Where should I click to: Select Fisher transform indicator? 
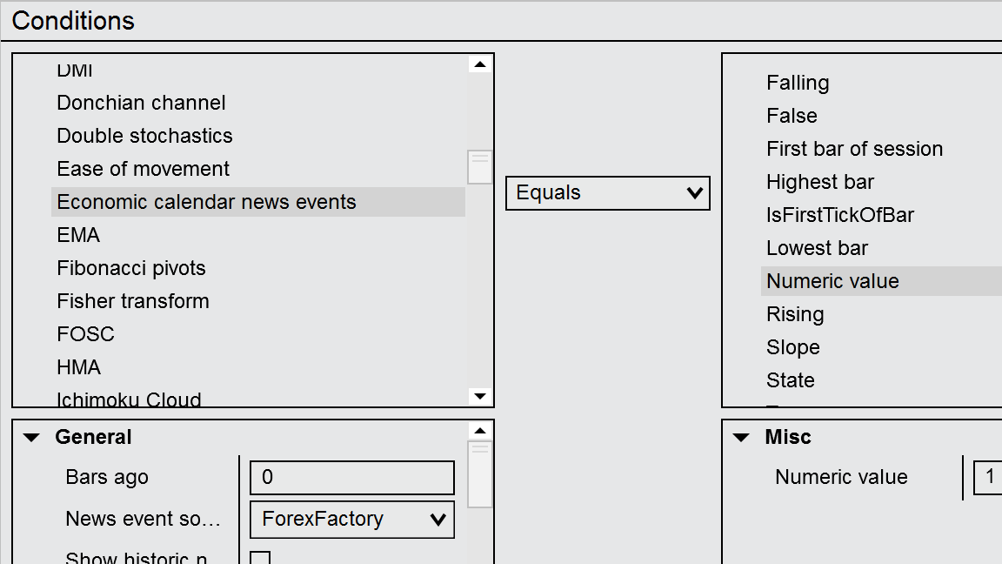coord(133,301)
